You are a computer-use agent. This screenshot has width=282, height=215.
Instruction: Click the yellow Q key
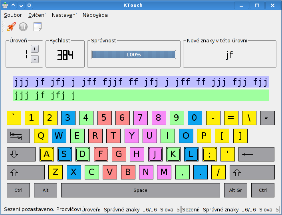(x=41, y=136)
